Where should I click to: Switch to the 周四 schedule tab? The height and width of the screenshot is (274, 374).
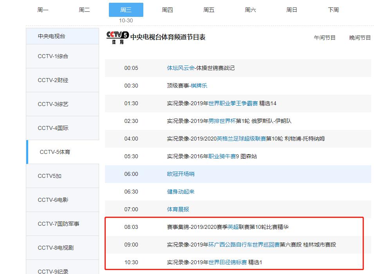[167, 9]
